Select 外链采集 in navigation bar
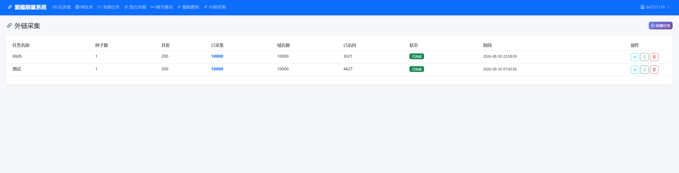This screenshot has width=679, height=173. 215,7
